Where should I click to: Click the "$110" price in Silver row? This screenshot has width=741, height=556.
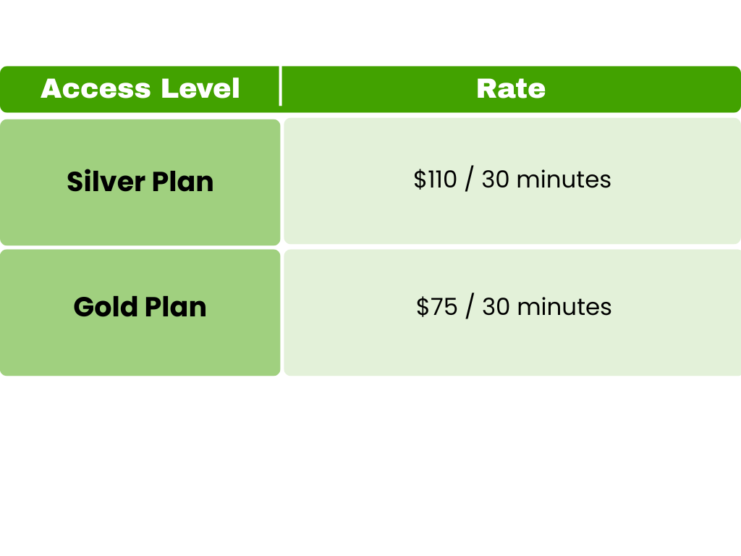pyautogui.click(x=436, y=180)
